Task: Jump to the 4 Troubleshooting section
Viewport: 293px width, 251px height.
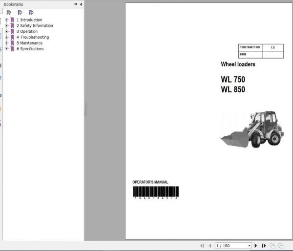Action: coord(33,37)
